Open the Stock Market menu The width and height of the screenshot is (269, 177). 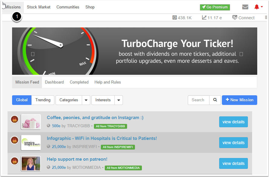coord(39,7)
